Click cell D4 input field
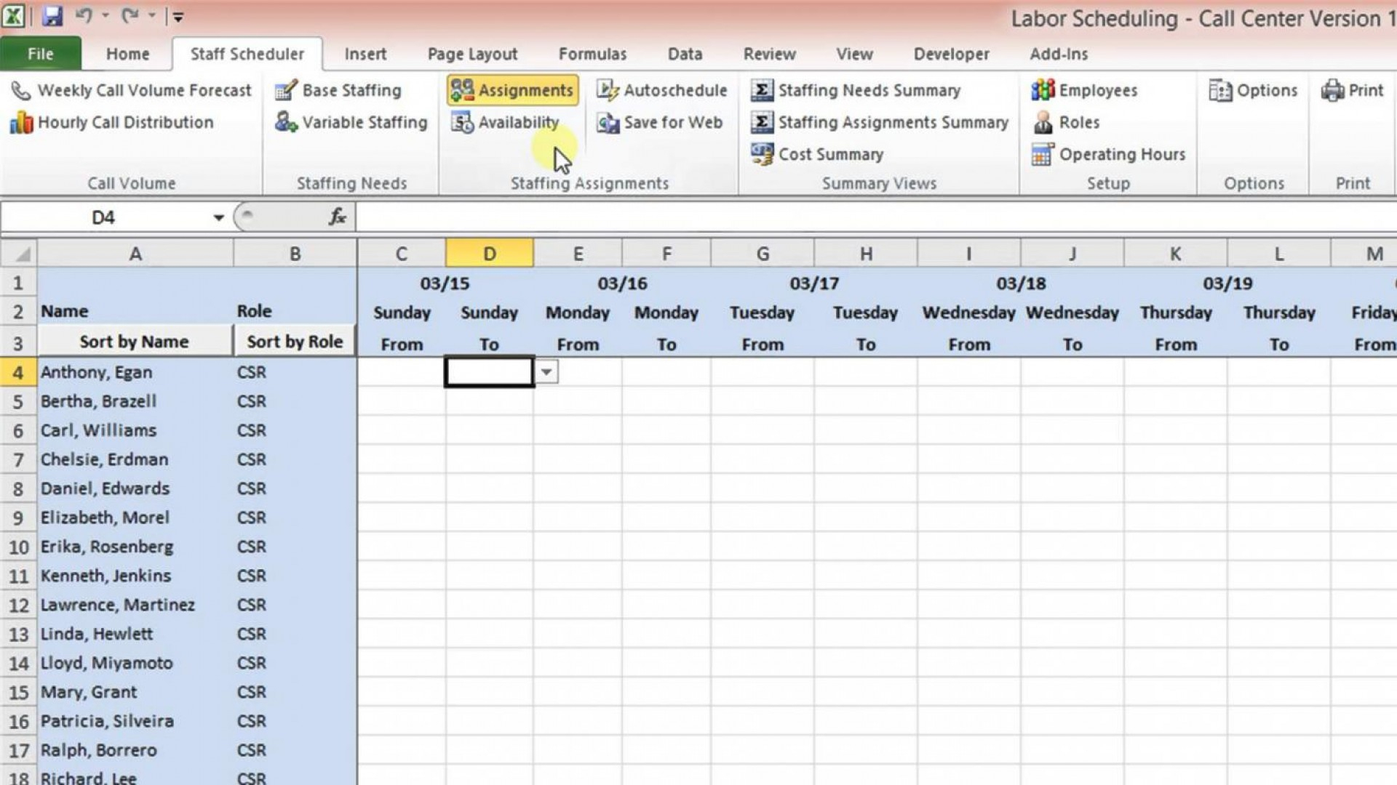The width and height of the screenshot is (1397, 785). [x=488, y=372]
